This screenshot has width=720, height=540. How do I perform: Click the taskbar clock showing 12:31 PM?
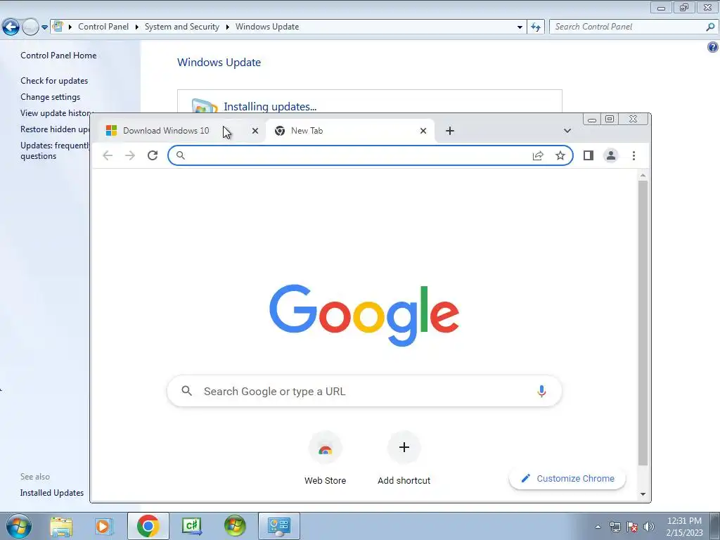coord(684,527)
